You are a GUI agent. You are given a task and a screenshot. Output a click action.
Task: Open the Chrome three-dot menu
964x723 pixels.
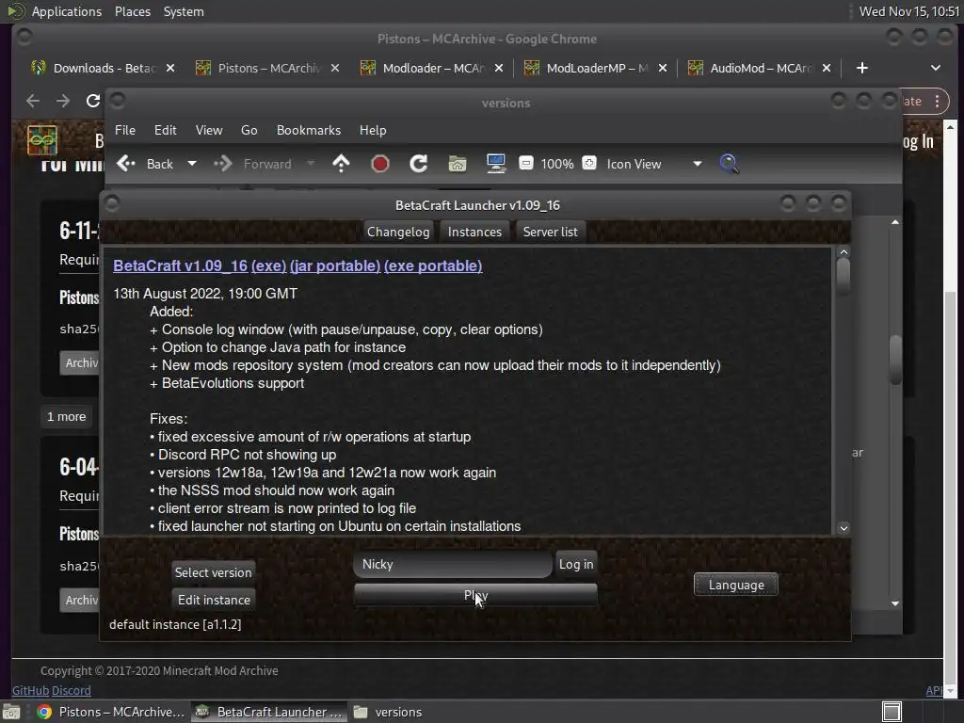(937, 101)
